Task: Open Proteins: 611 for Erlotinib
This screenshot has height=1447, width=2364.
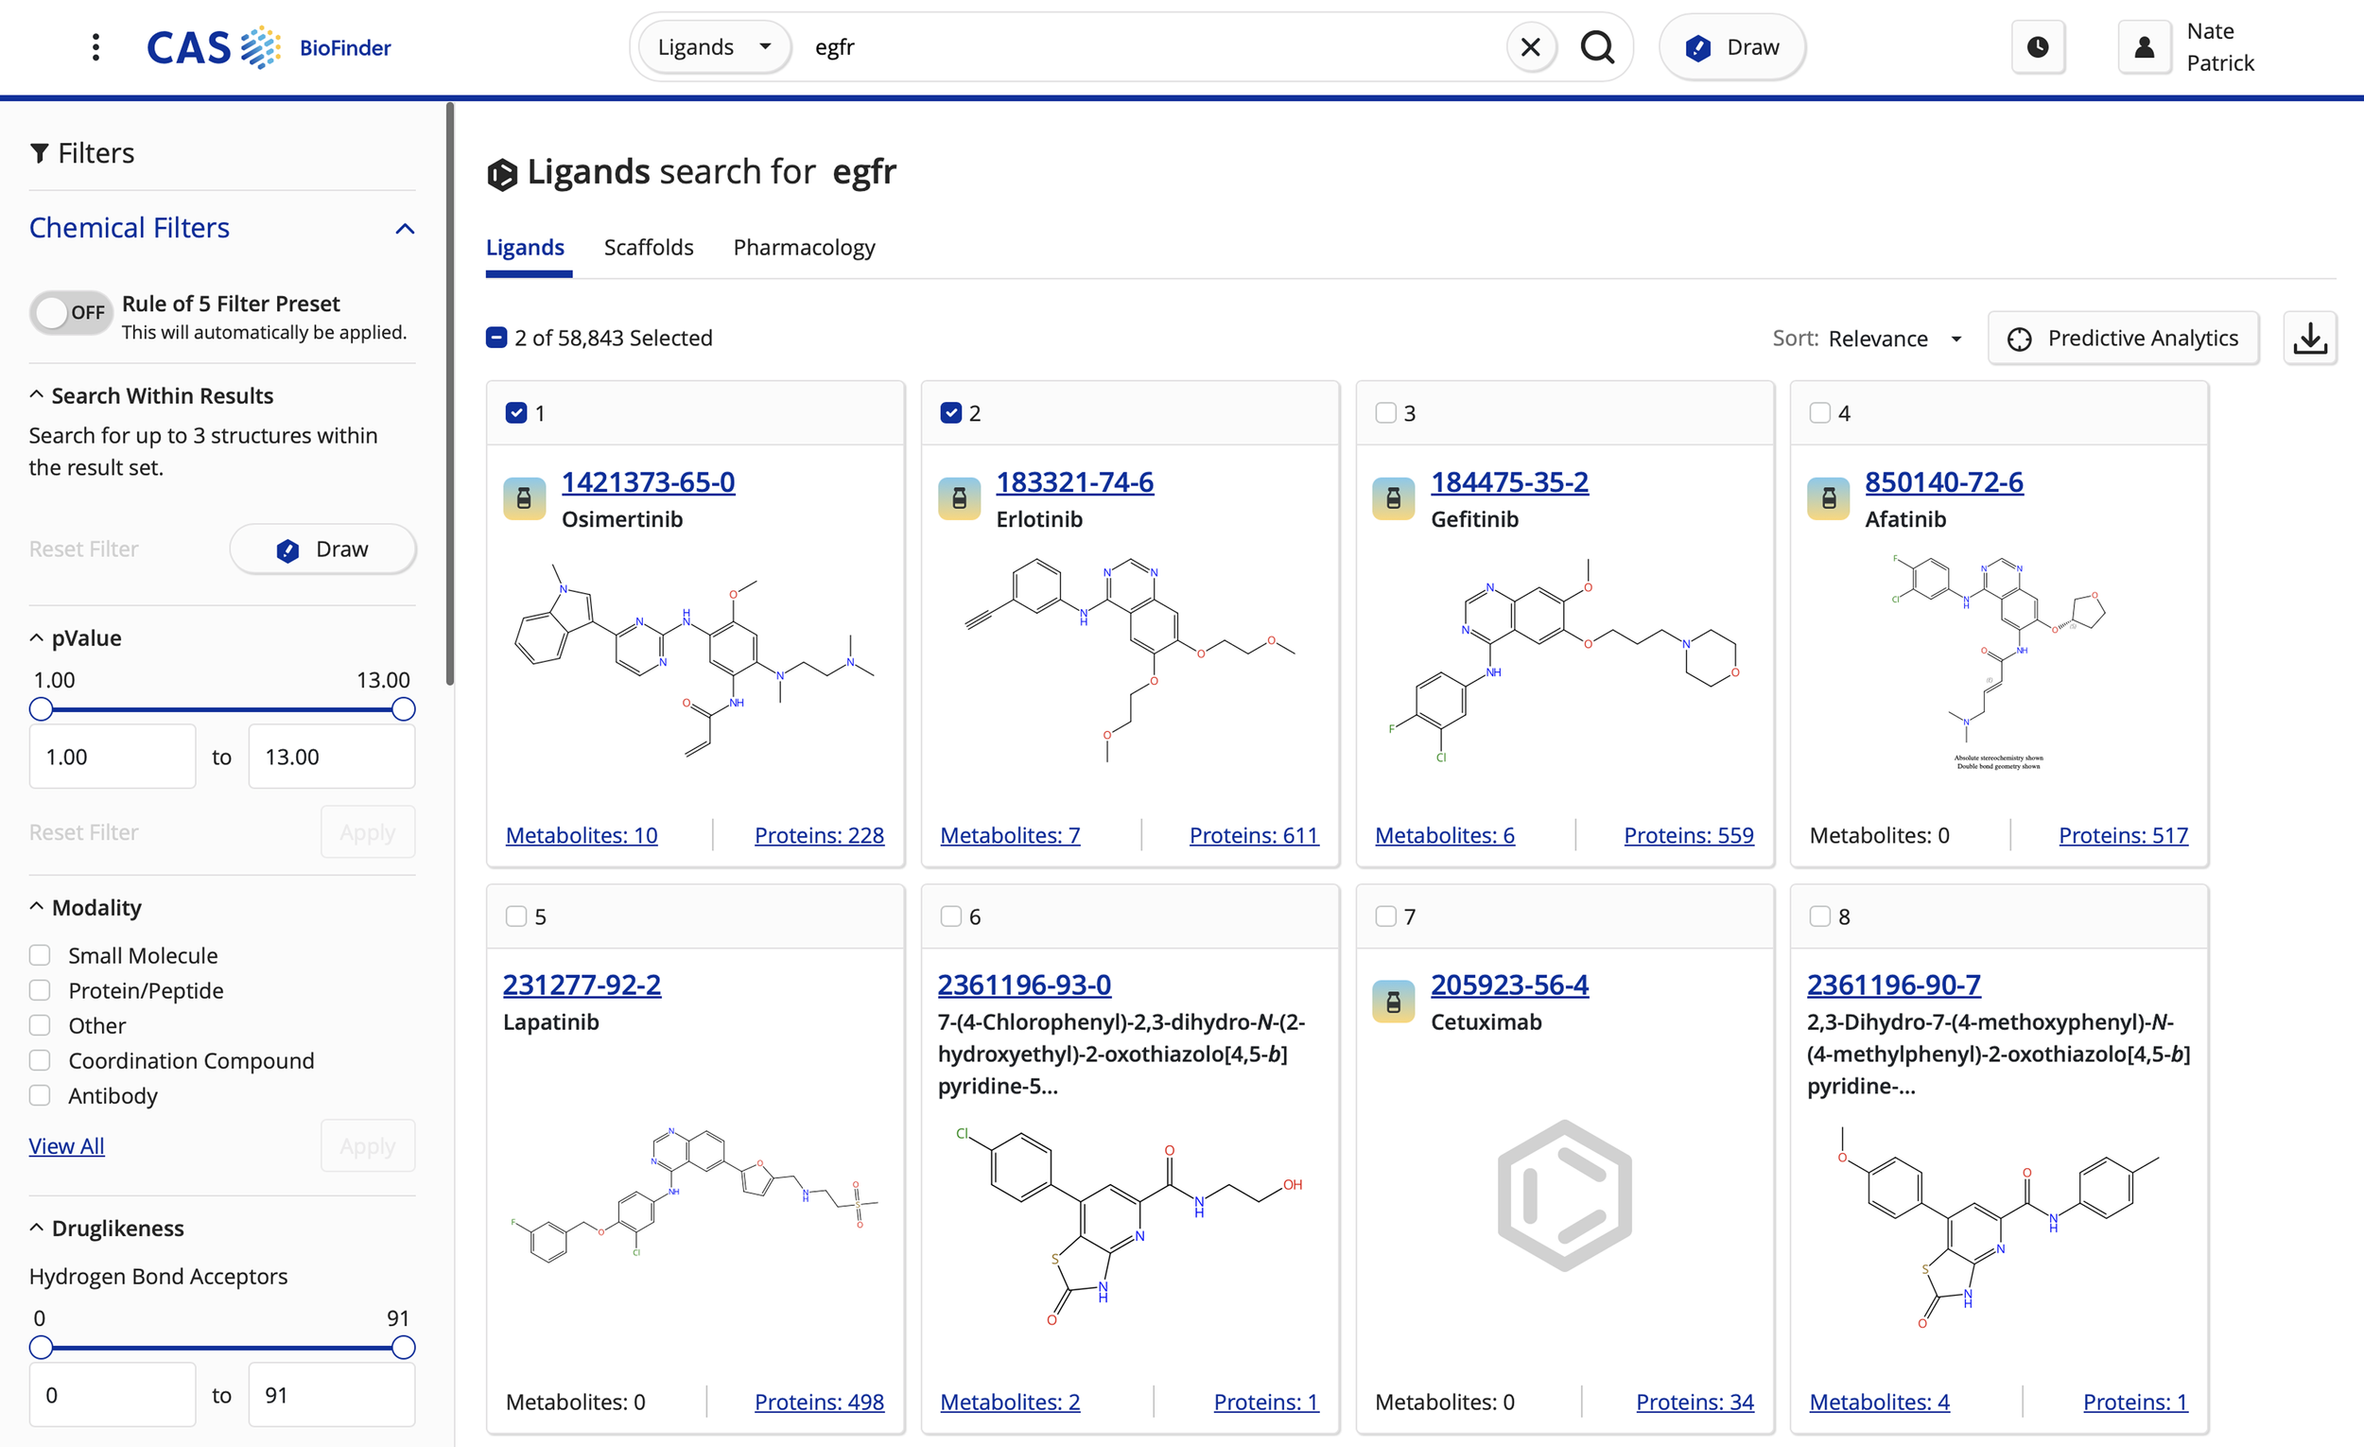Action: [x=1253, y=835]
